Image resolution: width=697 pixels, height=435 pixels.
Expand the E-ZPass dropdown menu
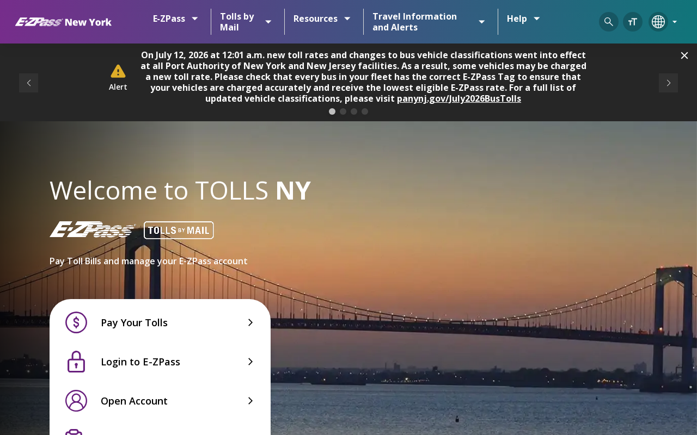(175, 18)
